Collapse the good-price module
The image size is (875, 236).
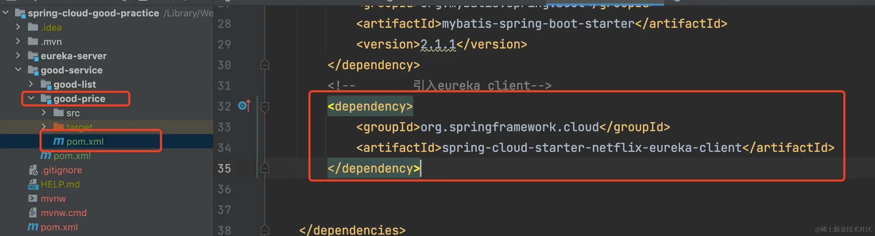click(x=31, y=98)
